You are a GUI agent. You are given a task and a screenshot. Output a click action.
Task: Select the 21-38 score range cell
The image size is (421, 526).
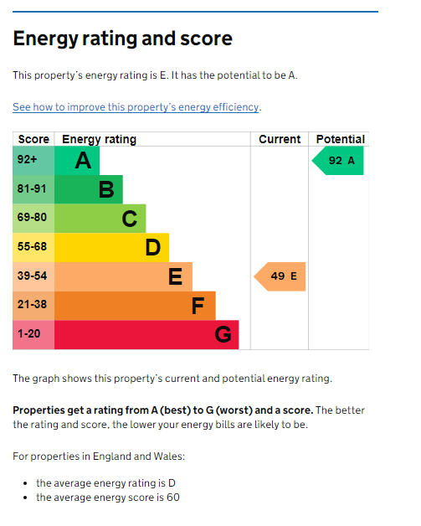[x=33, y=306]
